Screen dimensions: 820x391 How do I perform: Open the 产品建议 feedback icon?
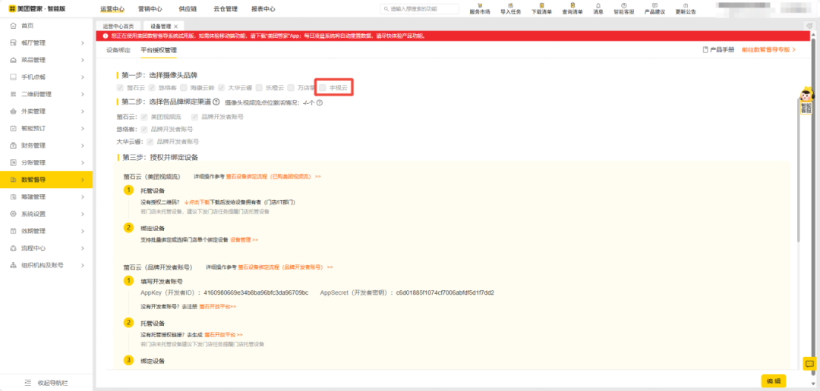654,5
